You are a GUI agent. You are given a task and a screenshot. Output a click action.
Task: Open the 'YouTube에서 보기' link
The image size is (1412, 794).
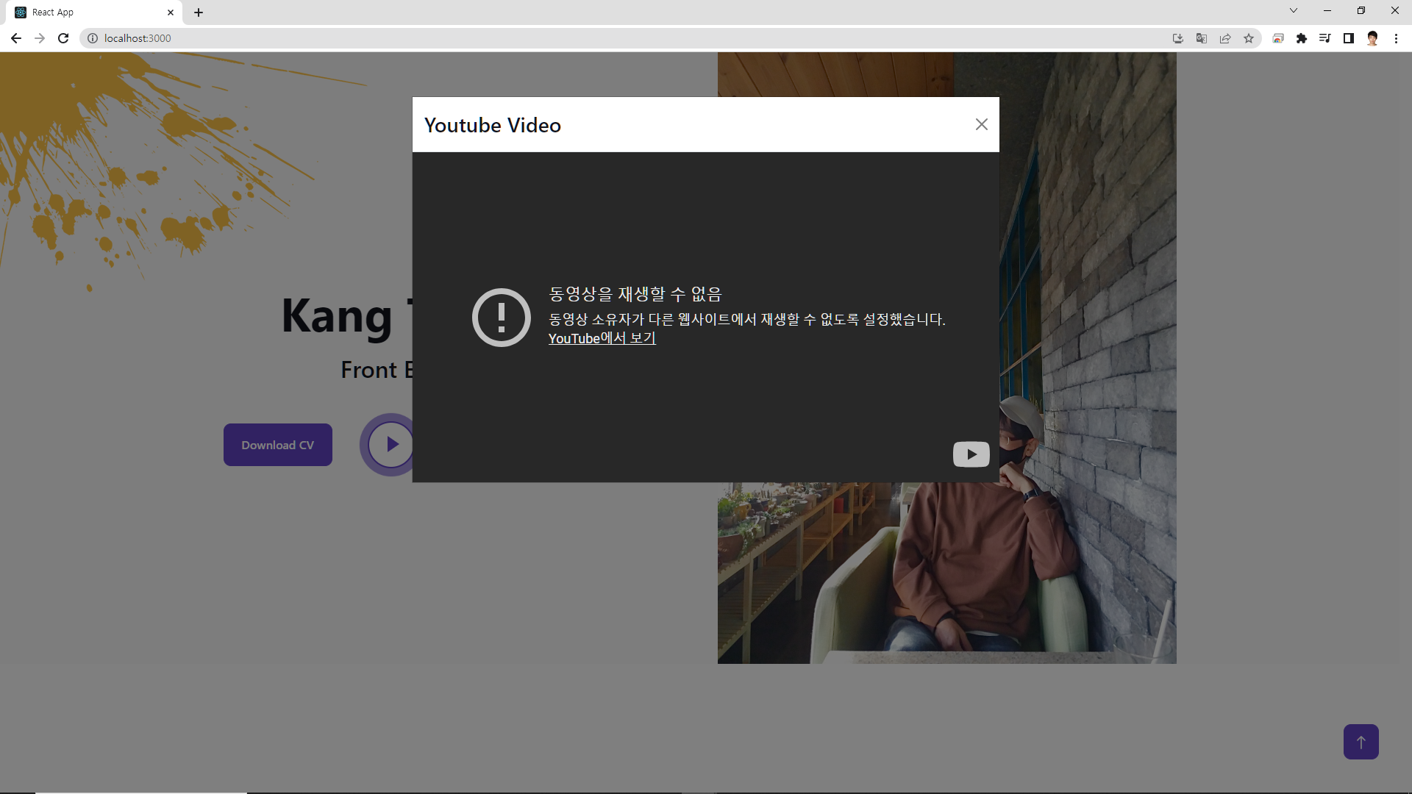click(602, 338)
